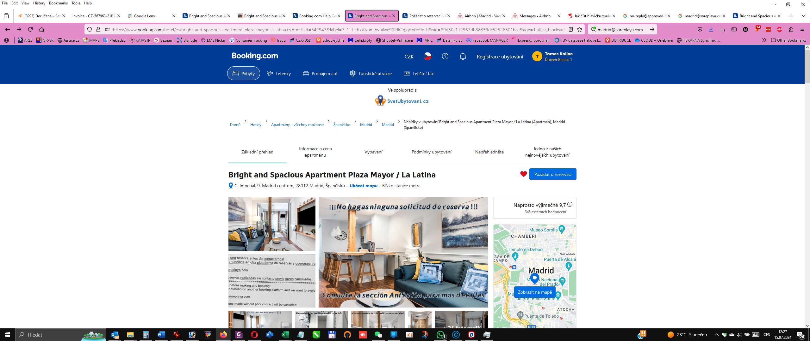Click the Downloads arrow in the browser toolbar
The height and width of the screenshot is (341, 810).
click(711, 29)
